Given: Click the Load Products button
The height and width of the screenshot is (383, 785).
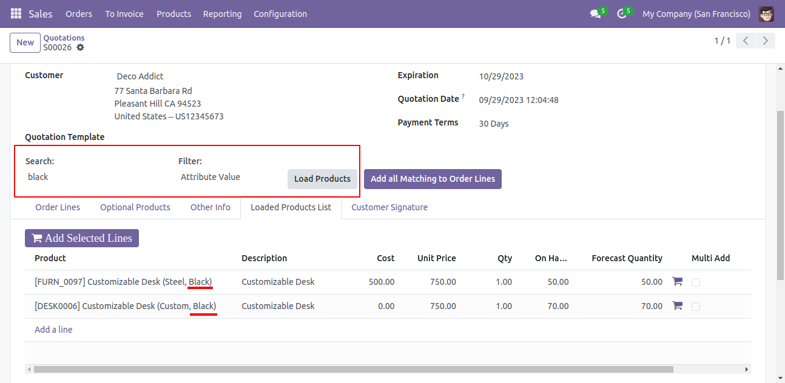Looking at the screenshot, I should (x=322, y=179).
